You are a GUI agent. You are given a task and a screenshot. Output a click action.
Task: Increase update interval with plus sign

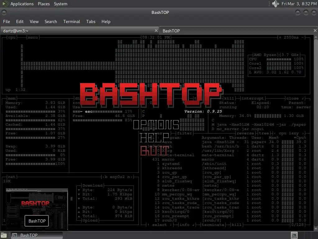coord(280,37)
